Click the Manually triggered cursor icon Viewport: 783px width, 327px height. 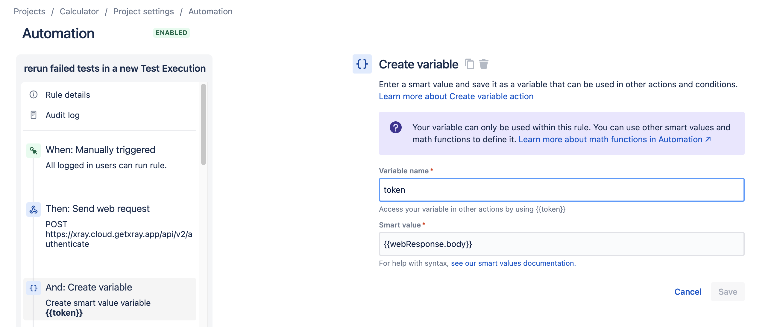(x=34, y=151)
